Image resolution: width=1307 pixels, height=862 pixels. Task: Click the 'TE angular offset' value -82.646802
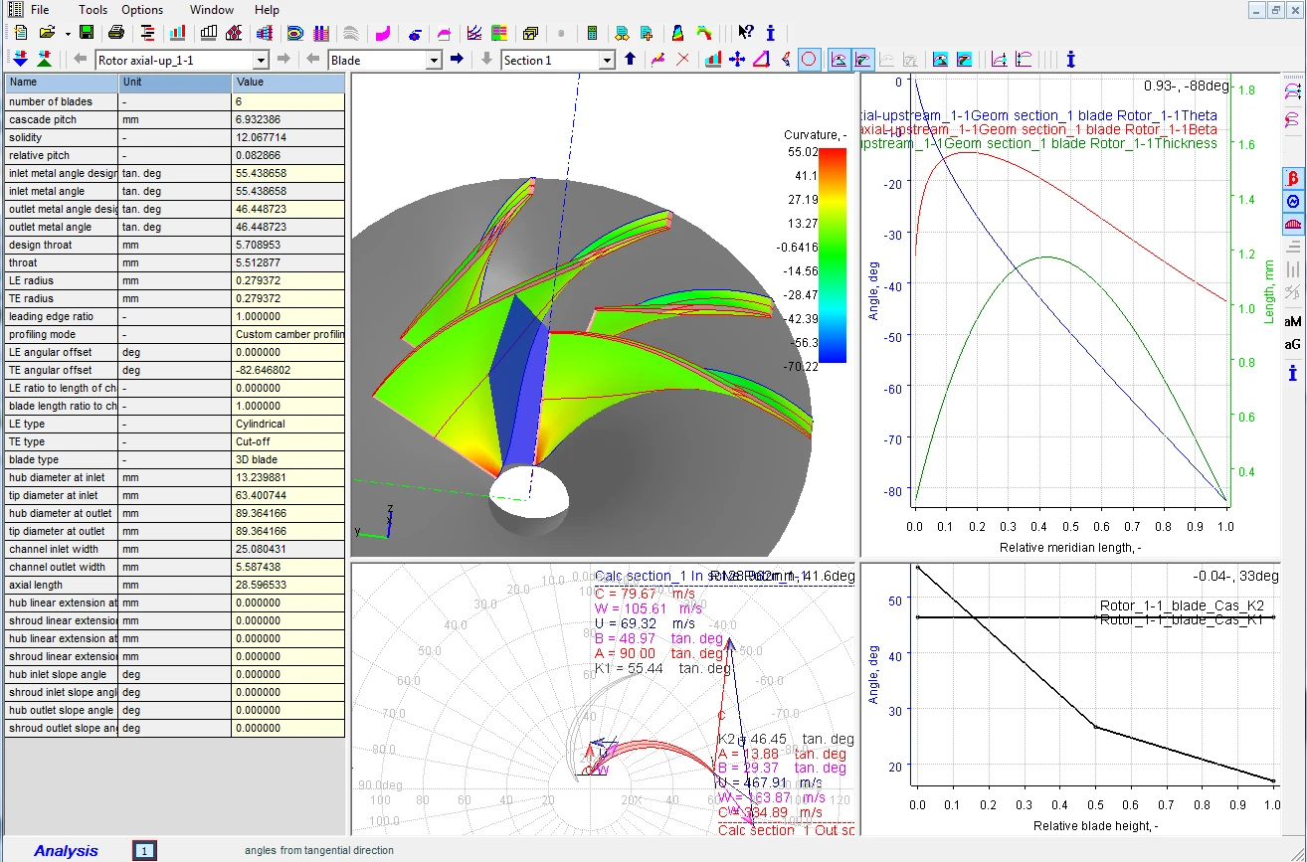tap(288, 370)
